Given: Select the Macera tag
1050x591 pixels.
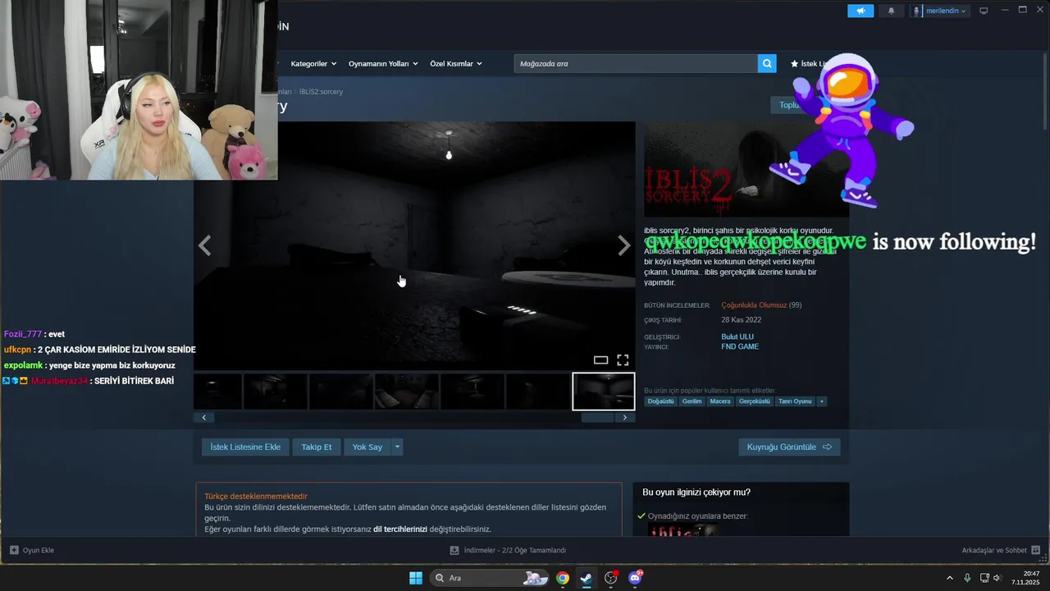Looking at the screenshot, I should tap(720, 401).
